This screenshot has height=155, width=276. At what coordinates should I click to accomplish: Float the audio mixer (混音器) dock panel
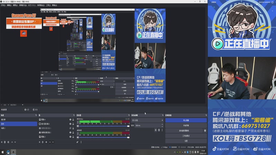(129, 115)
